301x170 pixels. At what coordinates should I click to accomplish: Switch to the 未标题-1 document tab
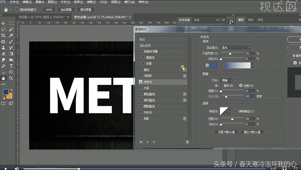pos(41,17)
